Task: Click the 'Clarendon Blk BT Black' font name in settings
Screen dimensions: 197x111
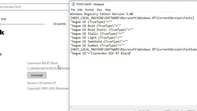Action: point(42,63)
